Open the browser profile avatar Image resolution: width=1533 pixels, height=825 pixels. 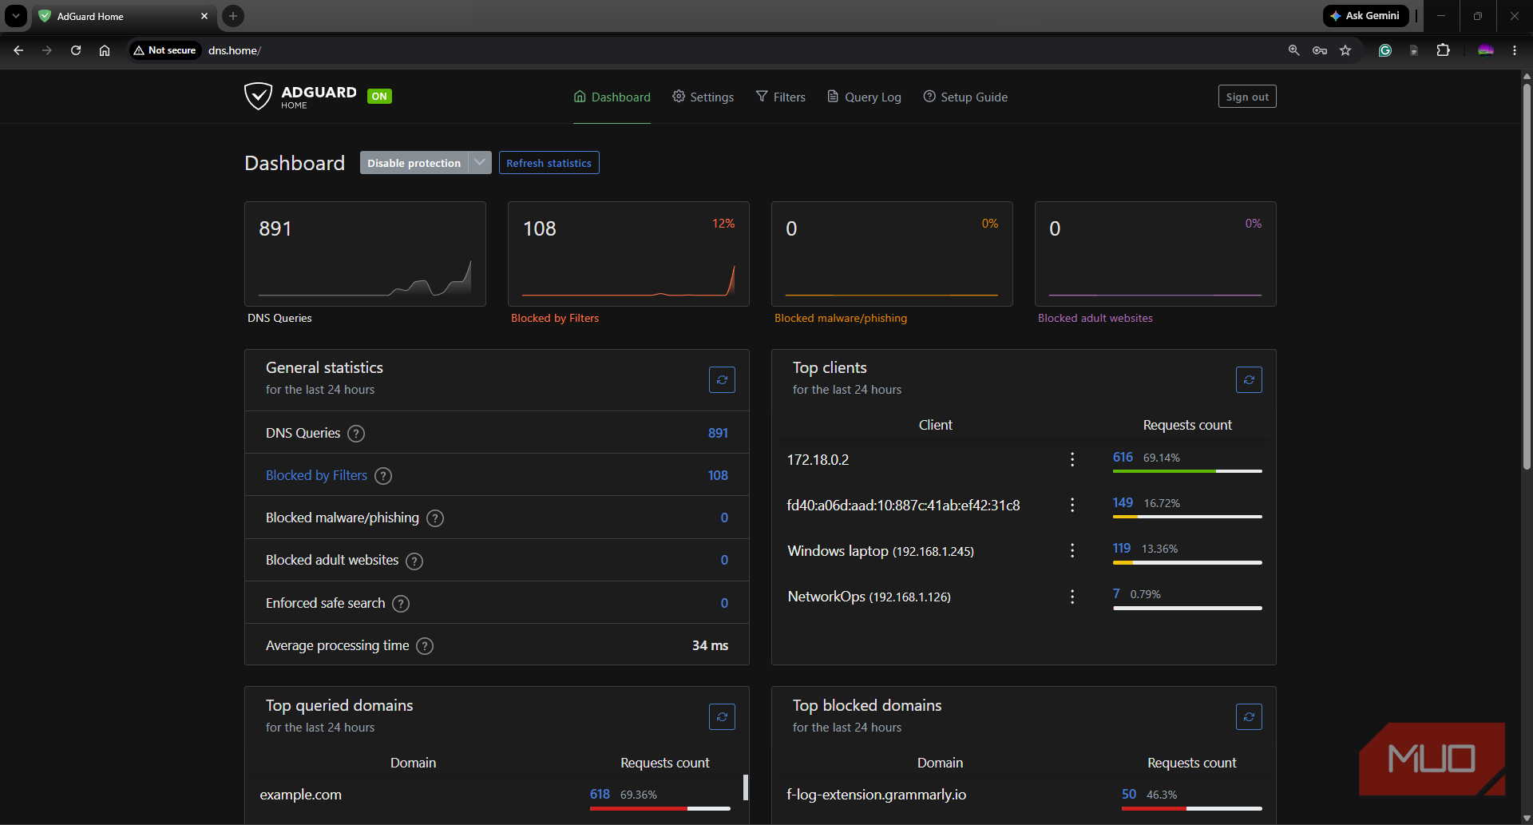click(1486, 50)
